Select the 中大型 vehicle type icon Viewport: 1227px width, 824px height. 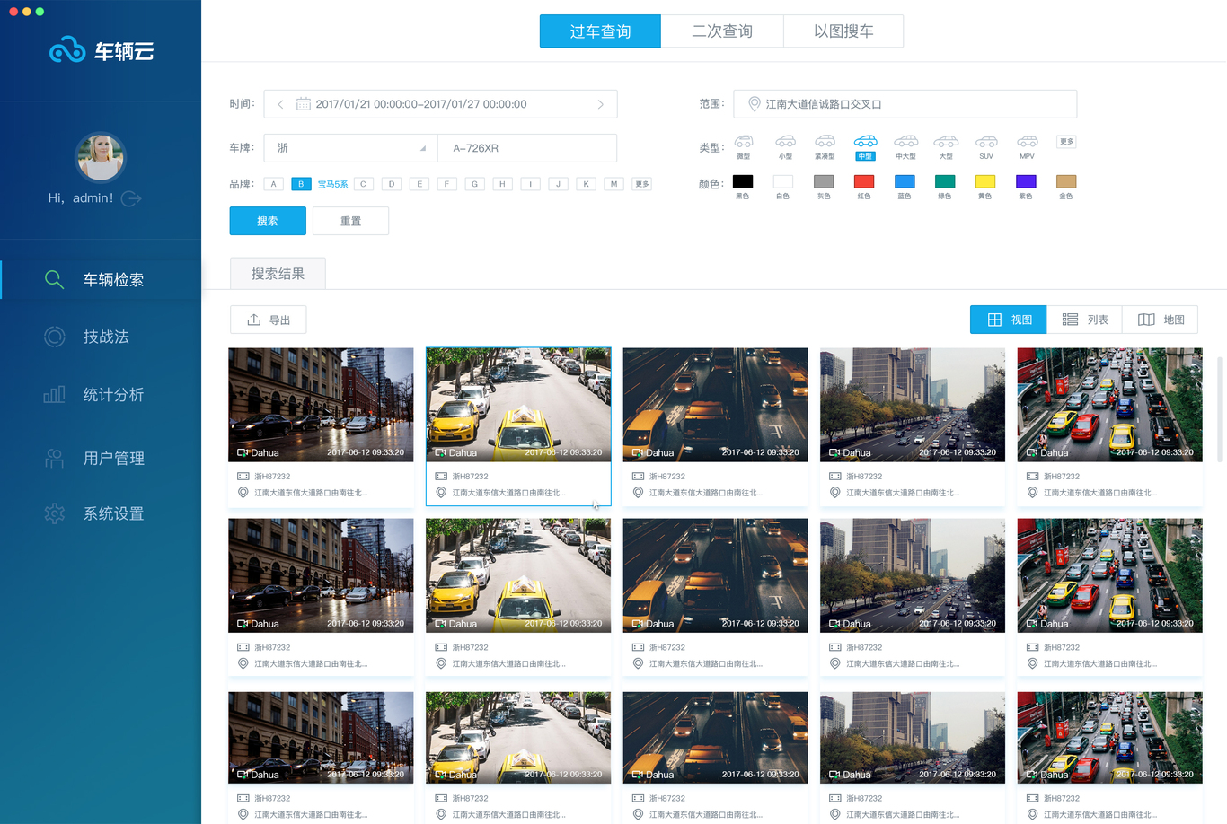pyautogui.click(x=905, y=142)
